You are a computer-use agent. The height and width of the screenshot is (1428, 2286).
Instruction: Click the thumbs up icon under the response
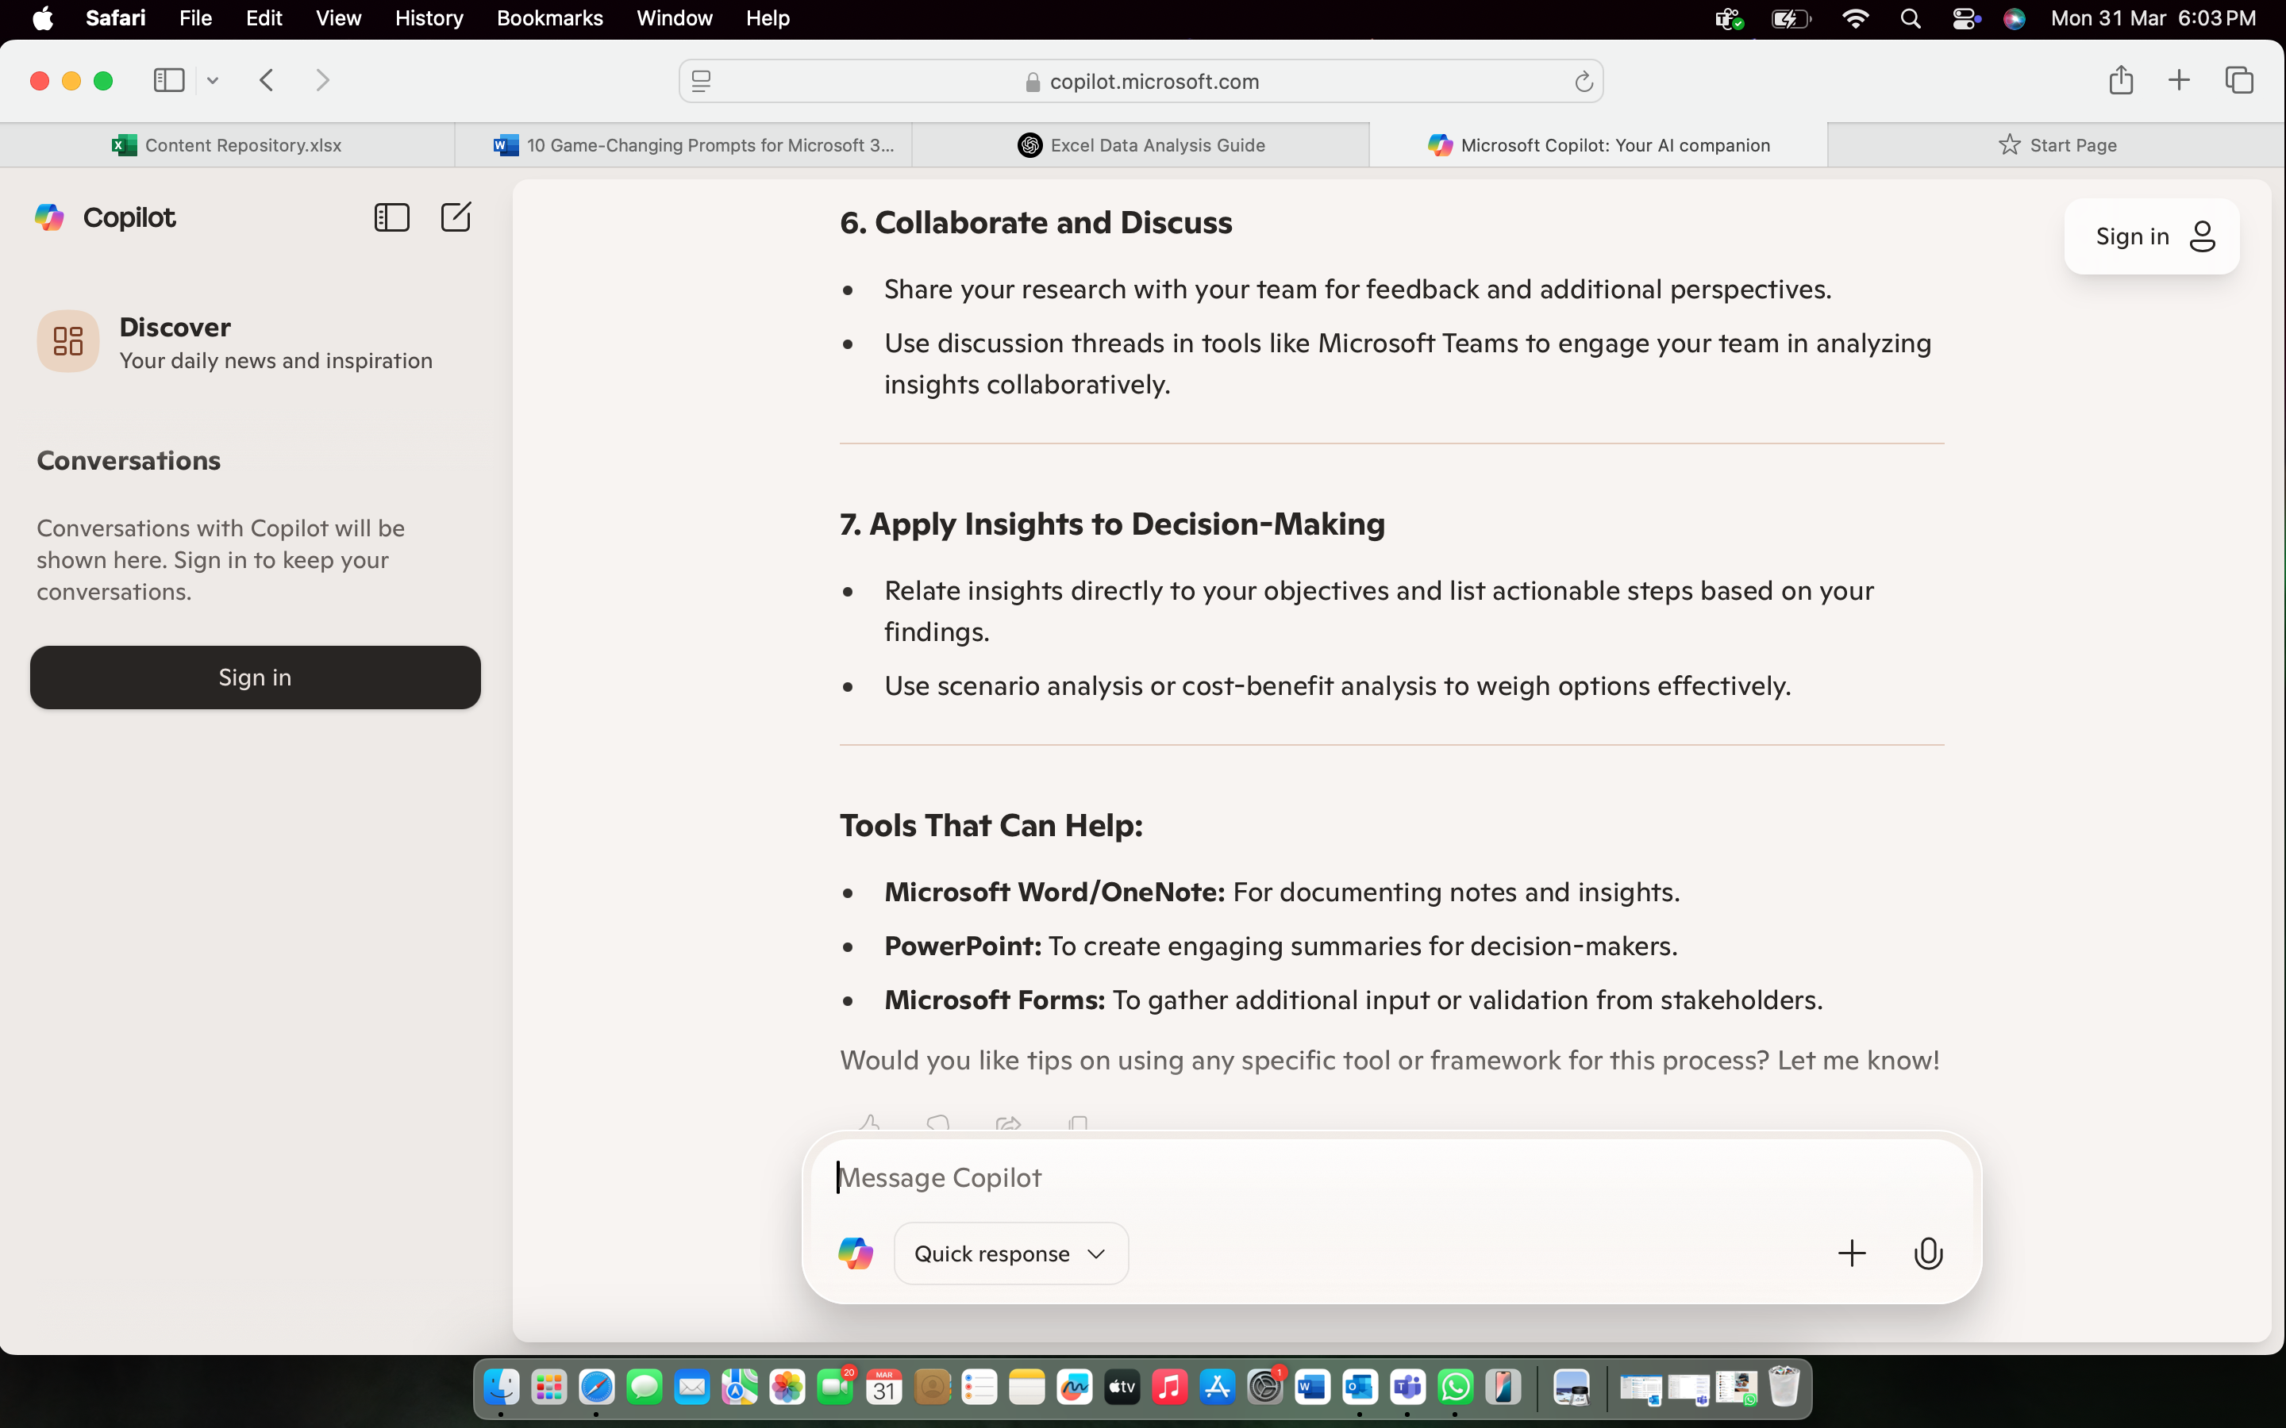pos(869,1124)
